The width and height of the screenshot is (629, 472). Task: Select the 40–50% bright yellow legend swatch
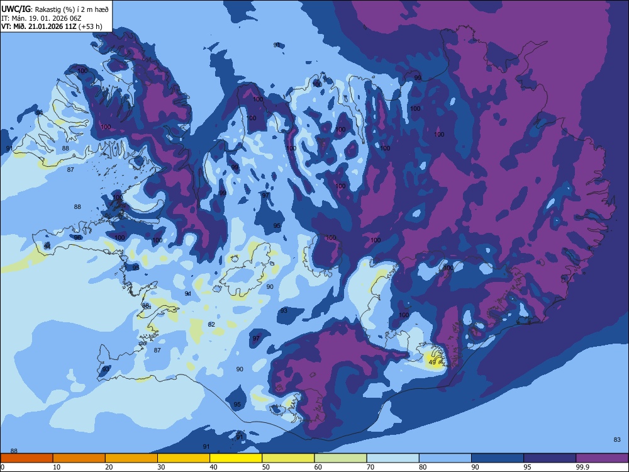[236, 458]
